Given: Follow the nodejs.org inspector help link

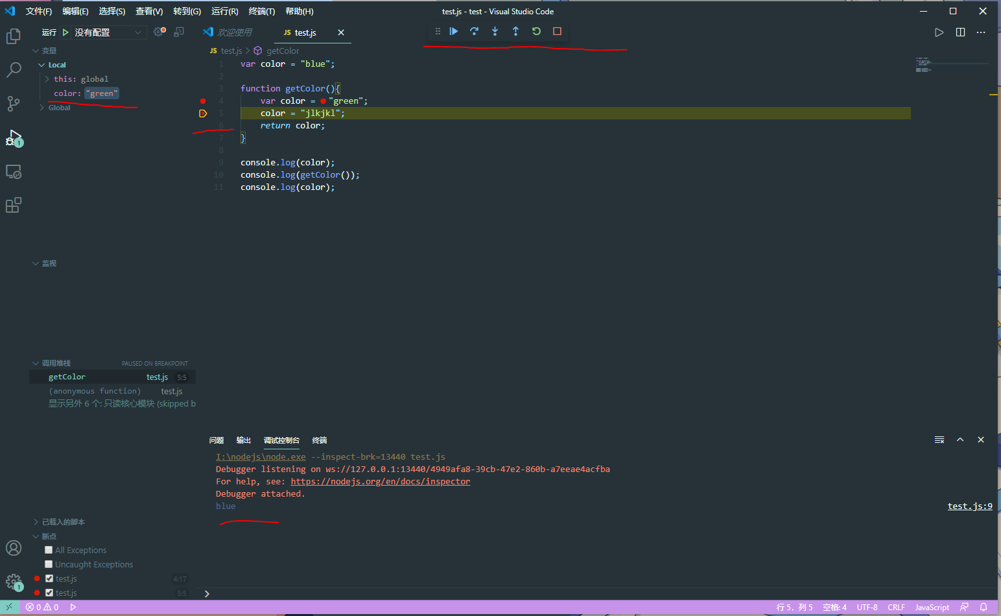Looking at the screenshot, I should tap(381, 481).
